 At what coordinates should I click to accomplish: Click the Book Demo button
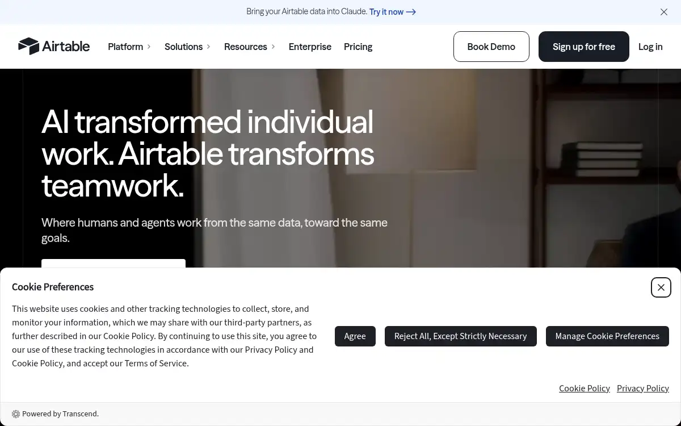[x=491, y=47]
